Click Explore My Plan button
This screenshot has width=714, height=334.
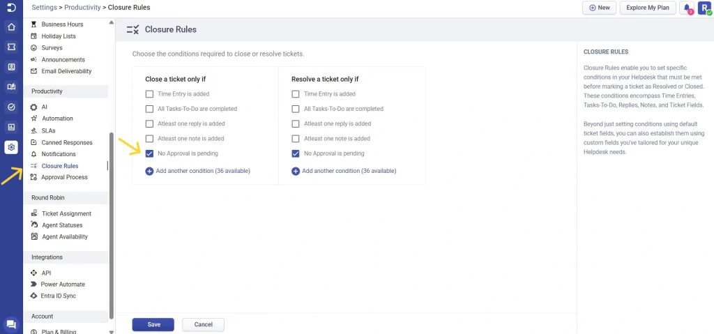pos(648,8)
